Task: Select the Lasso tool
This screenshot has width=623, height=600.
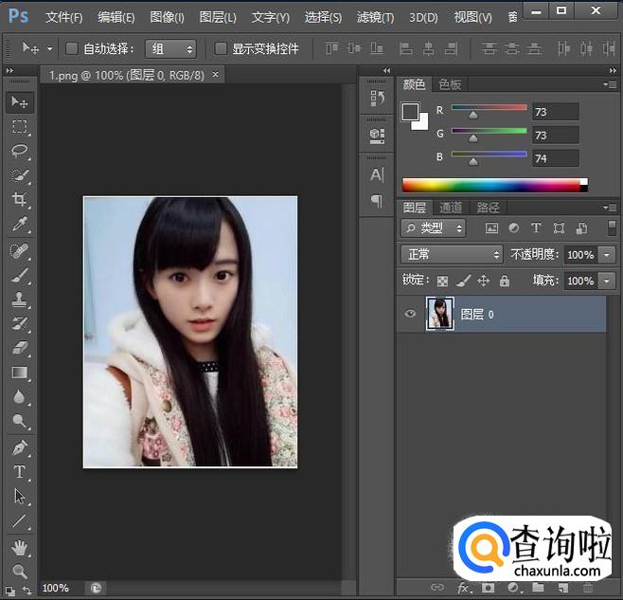Action: [x=19, y=151]
